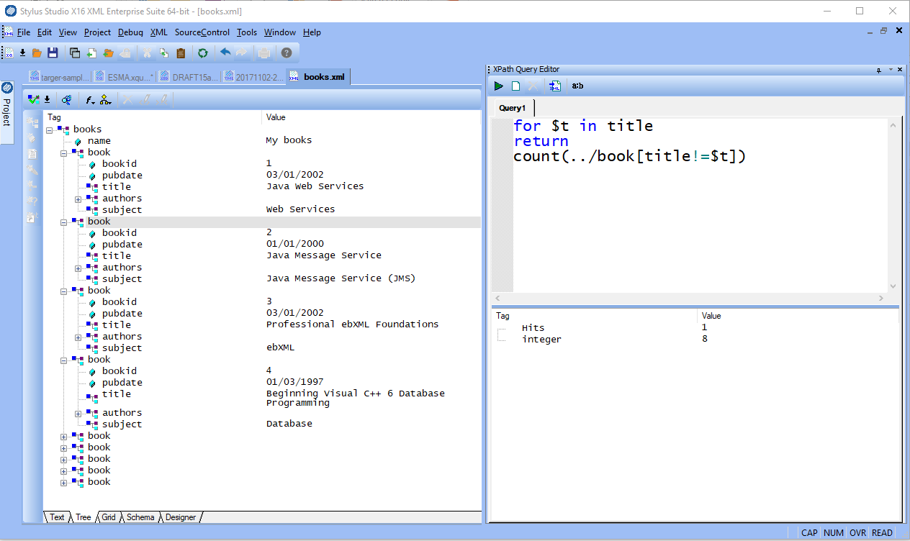The image size is (910, 541).
Task: Open Help via the question mark icon
Action: pos(287,53)
